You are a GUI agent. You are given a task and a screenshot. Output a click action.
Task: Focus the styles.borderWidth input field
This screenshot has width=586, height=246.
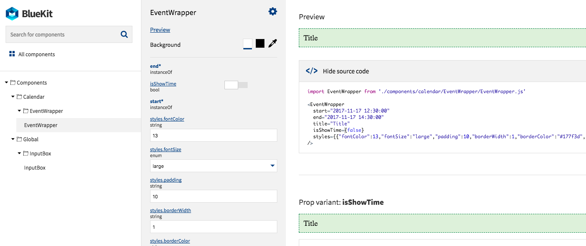click(x=214, y=227)
